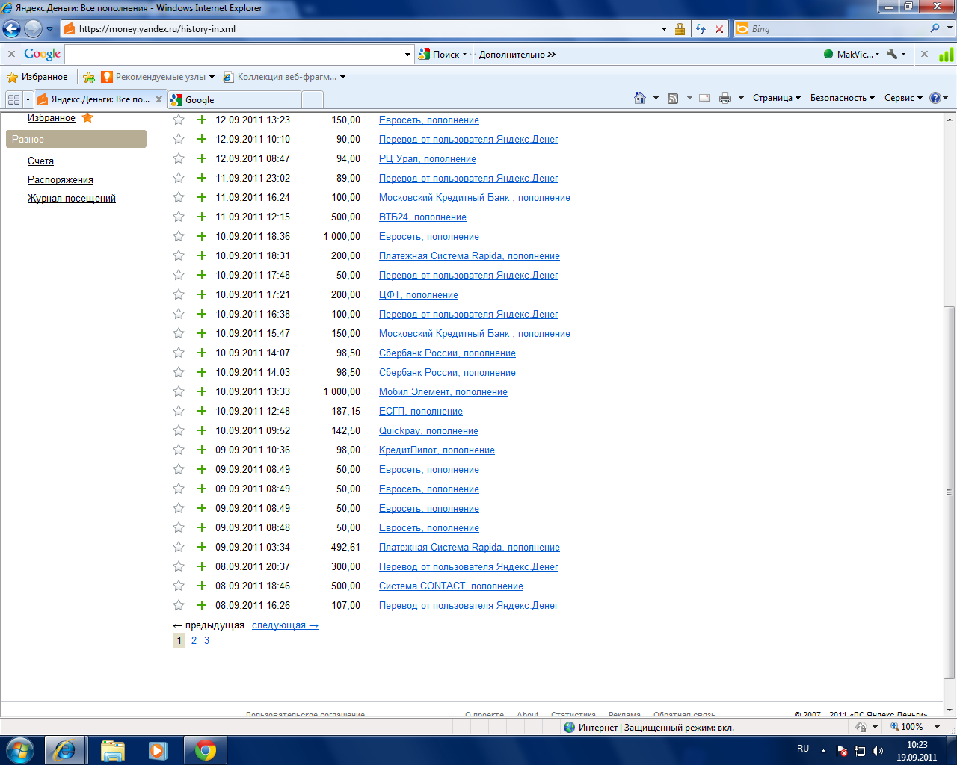The height and width of the screenshot is (765, 957).
Task: Click the Refresh page icon in address bar
Action: 701,29
